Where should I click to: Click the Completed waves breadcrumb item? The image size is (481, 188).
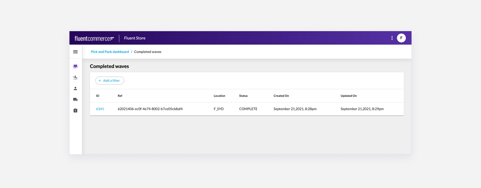coord(148,52)
